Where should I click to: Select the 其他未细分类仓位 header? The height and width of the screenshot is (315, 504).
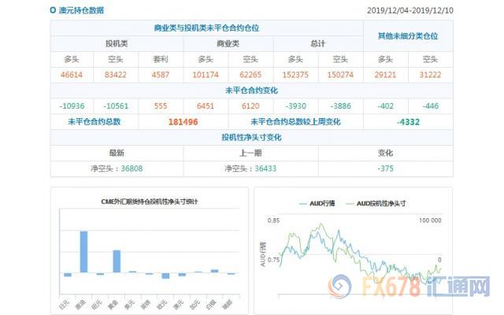pyautogui.click(x=408, y=35)
